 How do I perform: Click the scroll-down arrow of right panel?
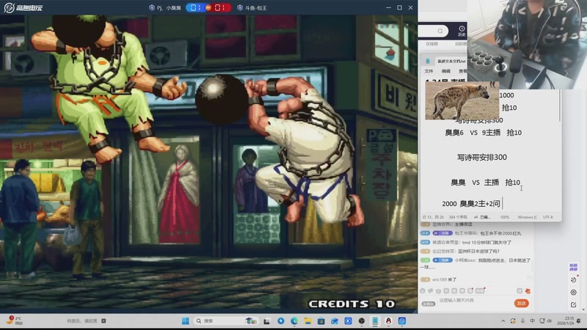(x=583, y=309)
